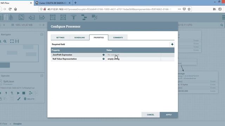
Task: Switch to the Curso: COLETA DE DADOS browser tab
Action: (52, 3)
